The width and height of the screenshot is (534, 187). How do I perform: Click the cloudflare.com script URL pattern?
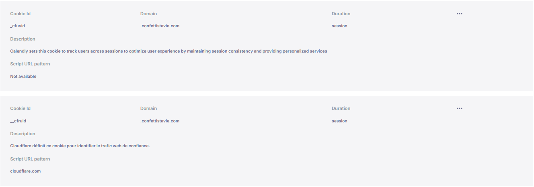[25, 171]
